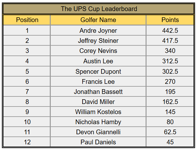The image size is (196, 150).
Task: Select Paul Daniels' name cell
Action: (98, 142)
